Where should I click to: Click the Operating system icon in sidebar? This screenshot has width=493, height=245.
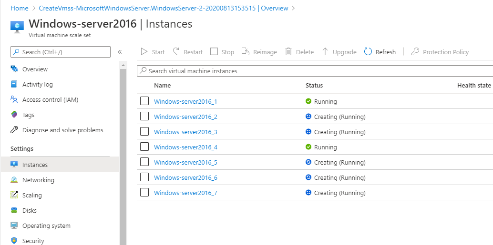coord(14,225)
